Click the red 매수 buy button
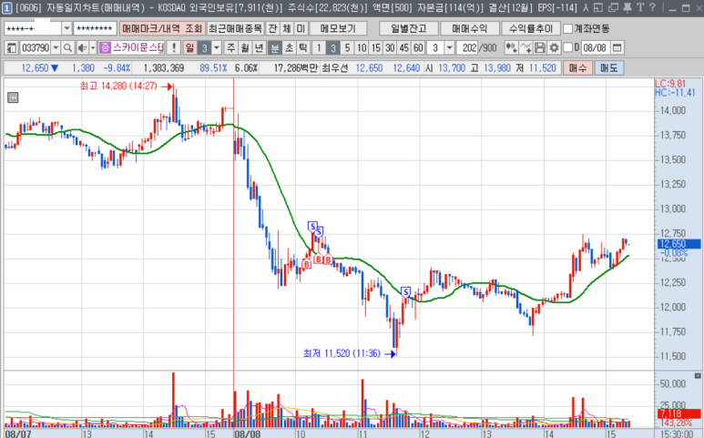This screenshot has height=438, width=704. 578,67
